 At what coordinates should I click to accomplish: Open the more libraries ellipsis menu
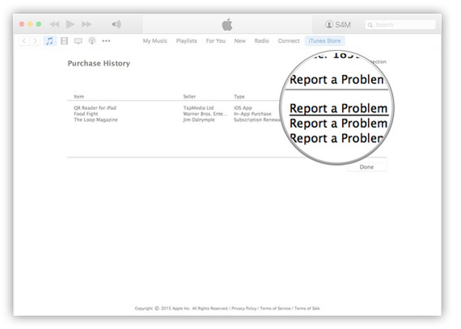(106, 41)
